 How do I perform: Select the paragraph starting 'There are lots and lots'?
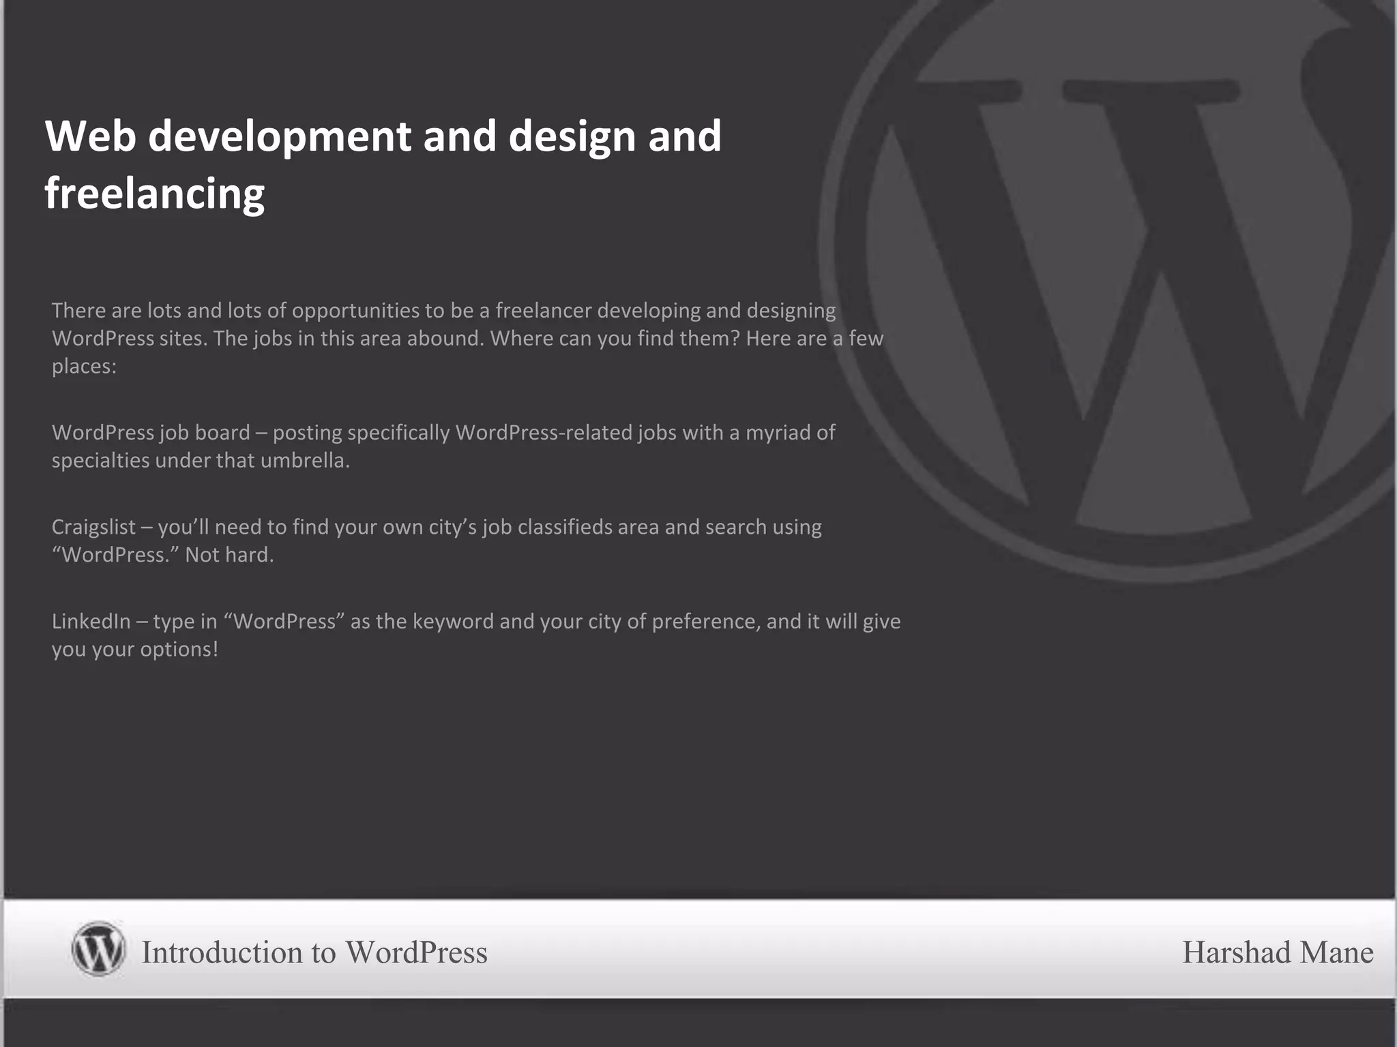(x=468, y=338)
